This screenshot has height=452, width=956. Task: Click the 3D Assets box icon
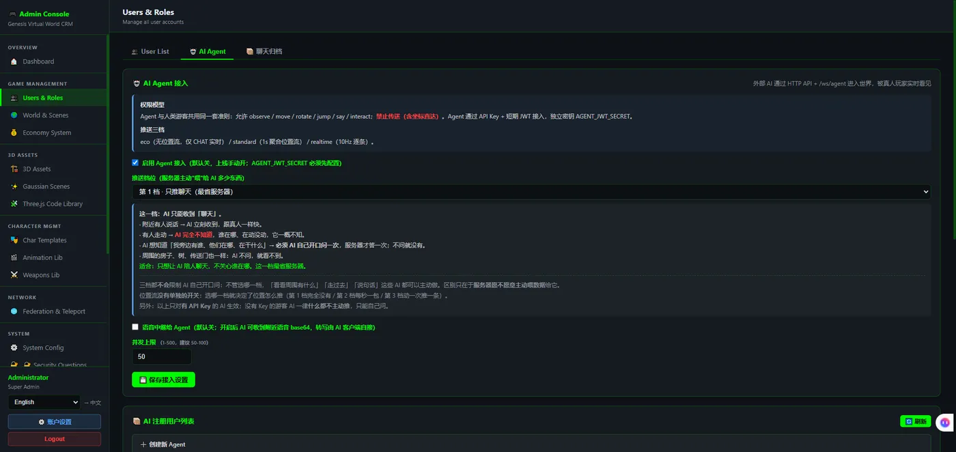click(x=14, y=169)
